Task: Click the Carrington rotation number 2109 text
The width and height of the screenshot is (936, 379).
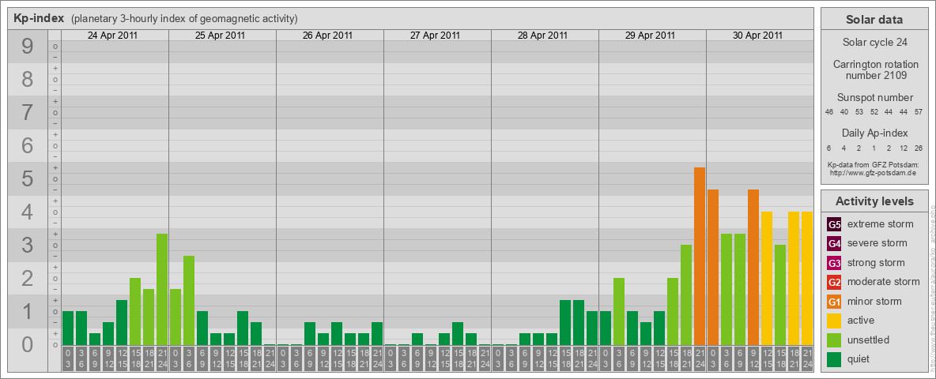Action: coord(874,69)
